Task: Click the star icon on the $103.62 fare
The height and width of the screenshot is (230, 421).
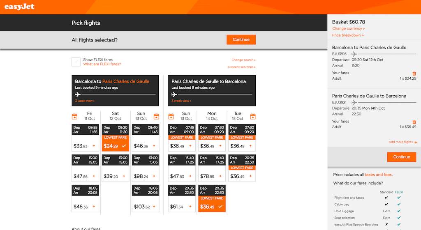Action: (x=154, y=207)
